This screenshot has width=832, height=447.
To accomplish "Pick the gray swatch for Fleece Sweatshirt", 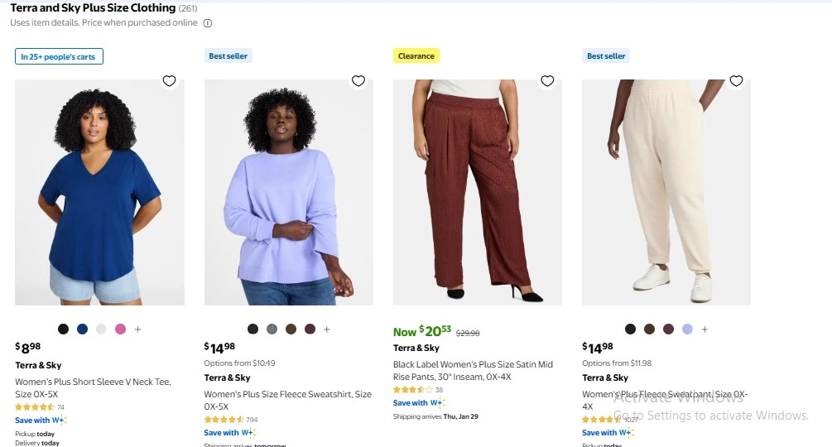I will (x=272, y=329).
